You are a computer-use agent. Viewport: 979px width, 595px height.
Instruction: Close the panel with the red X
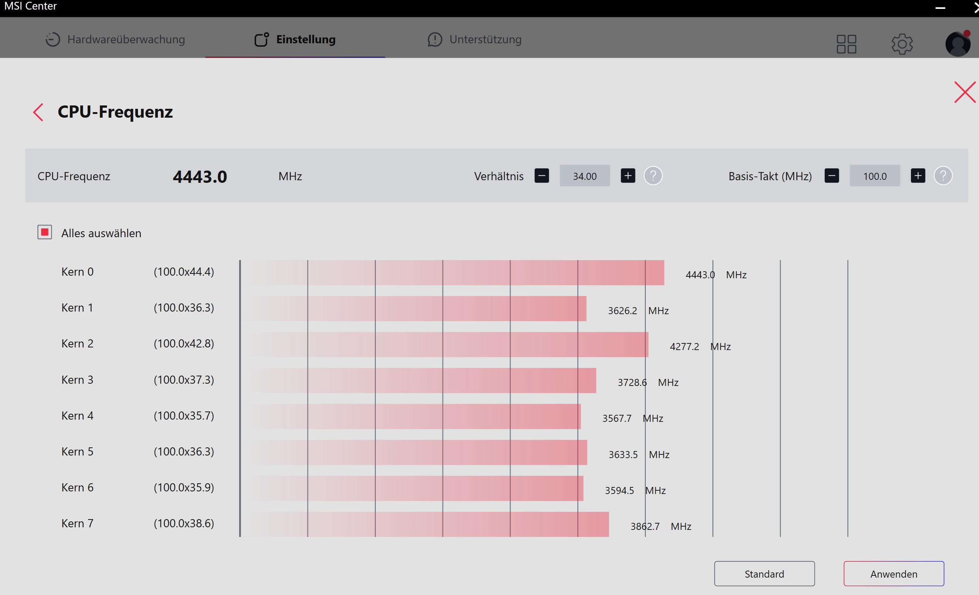click(x=965, y=92)
